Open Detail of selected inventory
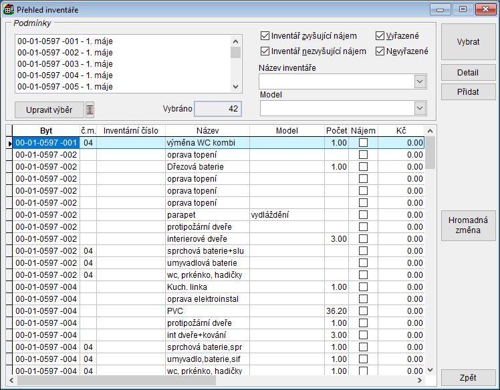Image resolution: width=500 pixels, height=390 pixels. [x=468, y=72]
